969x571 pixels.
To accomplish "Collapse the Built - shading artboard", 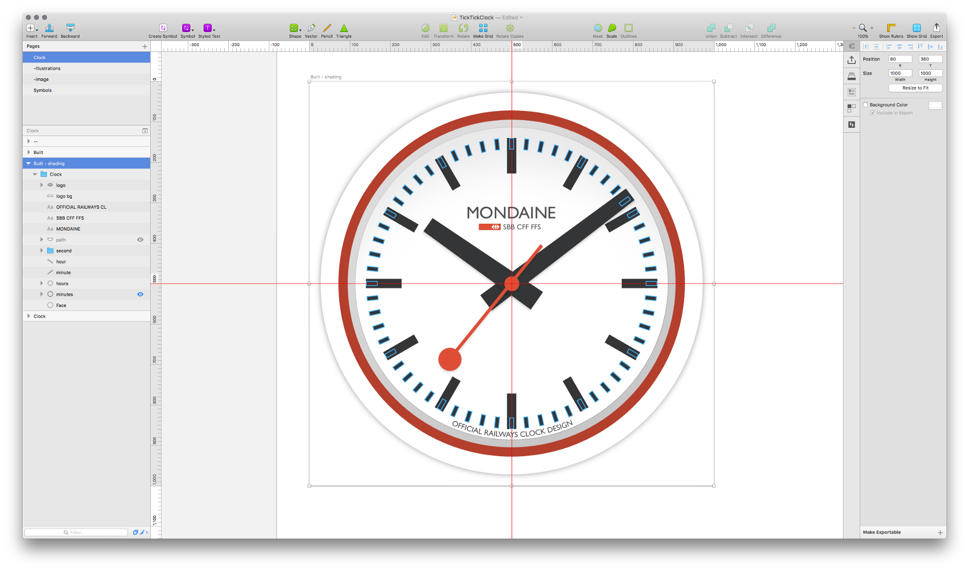I will pos(29,164).
